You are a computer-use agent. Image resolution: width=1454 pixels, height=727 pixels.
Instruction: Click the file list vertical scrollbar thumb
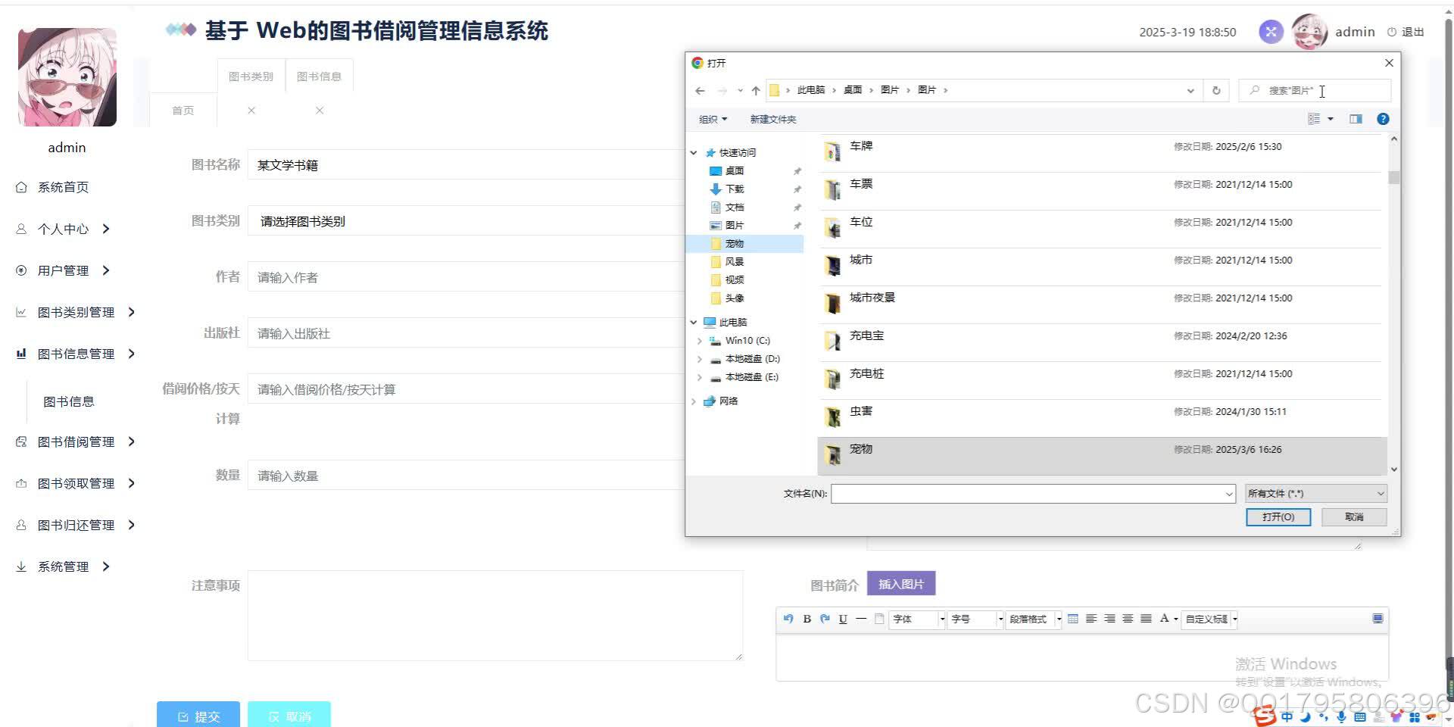click(1393, 178)
